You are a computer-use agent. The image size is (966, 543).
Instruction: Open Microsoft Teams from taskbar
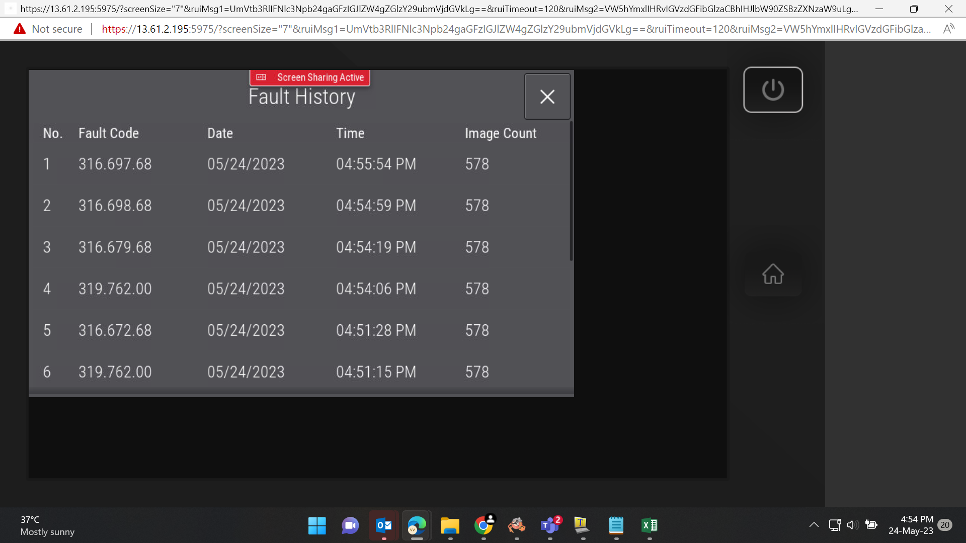(550, 526)
